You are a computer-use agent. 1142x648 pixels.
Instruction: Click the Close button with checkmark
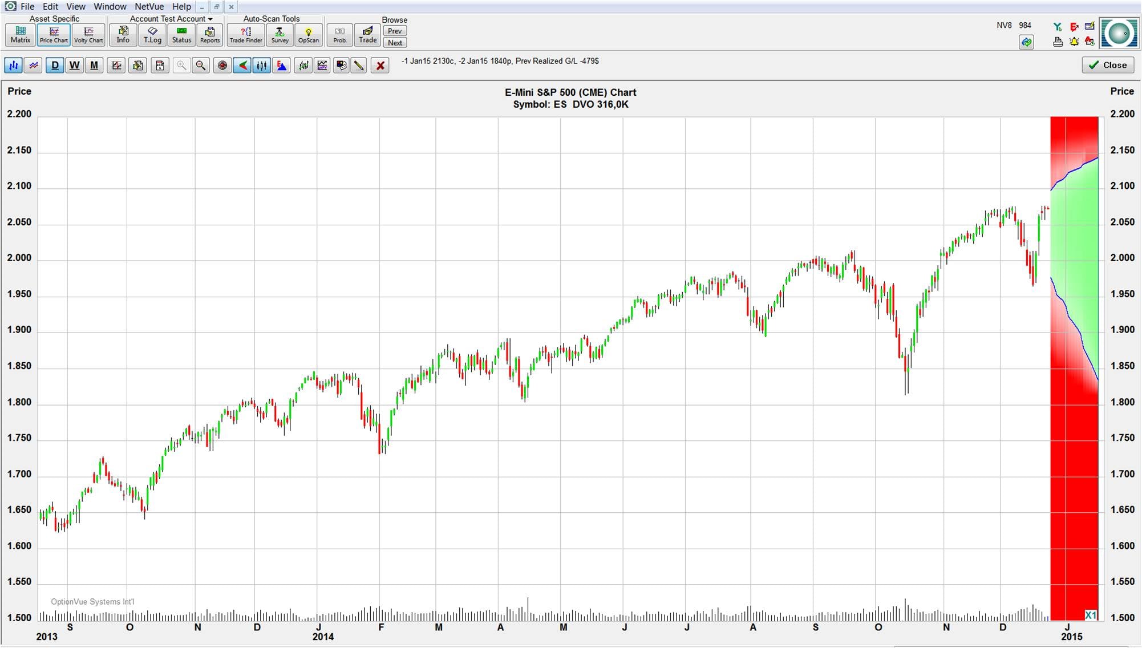coord(1108,65)
